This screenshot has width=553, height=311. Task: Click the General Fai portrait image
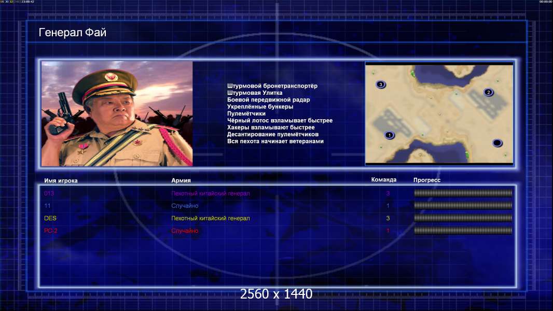coord(117,114)
